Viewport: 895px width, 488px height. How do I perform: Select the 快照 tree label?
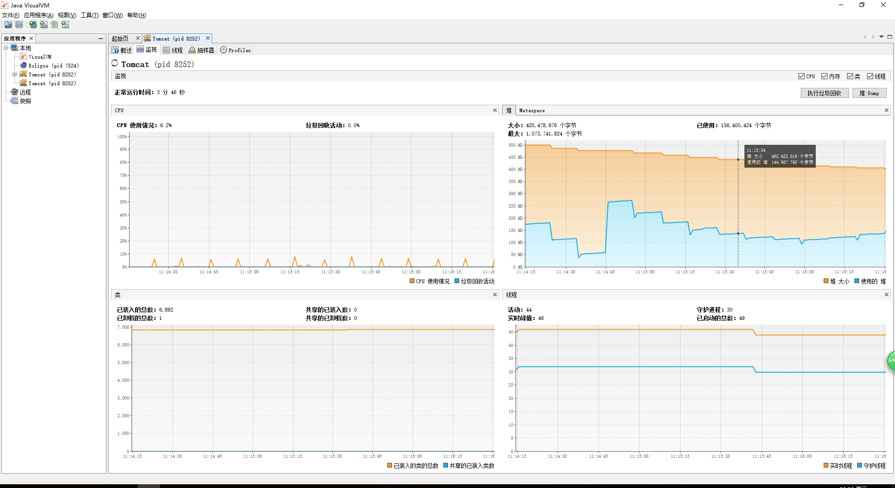click(x=25, y=101)
